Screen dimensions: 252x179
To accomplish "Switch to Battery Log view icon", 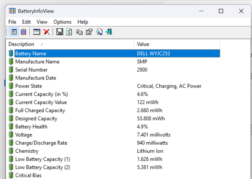I will 23,32.
